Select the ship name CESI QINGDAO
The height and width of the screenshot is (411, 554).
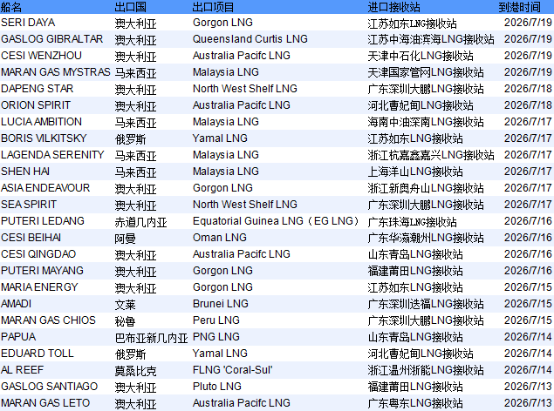pyautogui.click(x=38, y=254)
